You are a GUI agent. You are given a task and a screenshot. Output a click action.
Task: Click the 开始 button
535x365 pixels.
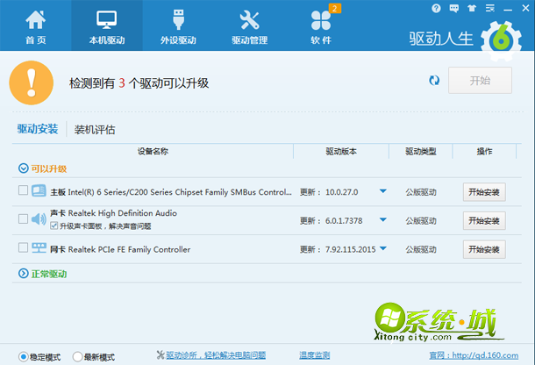point(480,80)
